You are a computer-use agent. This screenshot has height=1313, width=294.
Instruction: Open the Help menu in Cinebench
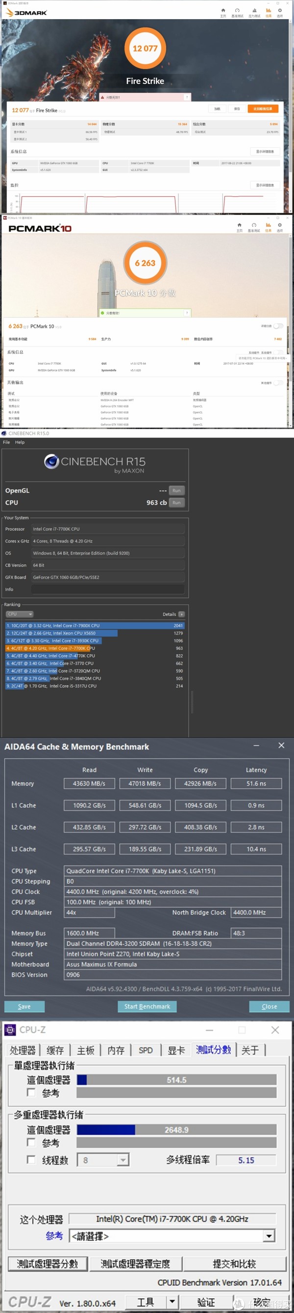point(19,442)
